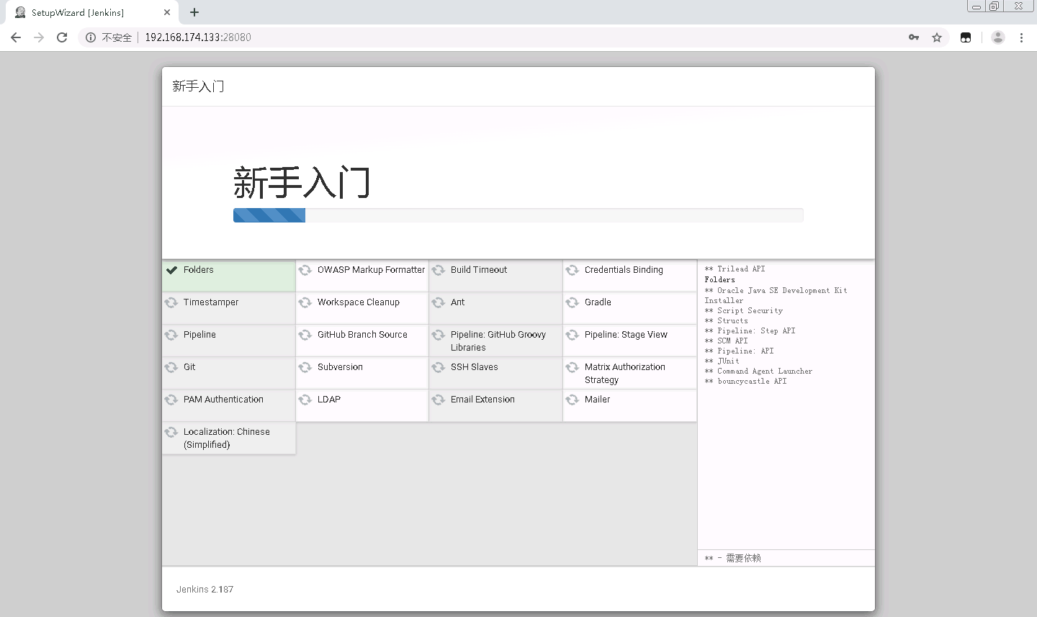
Task: Click the Subversion label
Action: click(x=340, y=367)
